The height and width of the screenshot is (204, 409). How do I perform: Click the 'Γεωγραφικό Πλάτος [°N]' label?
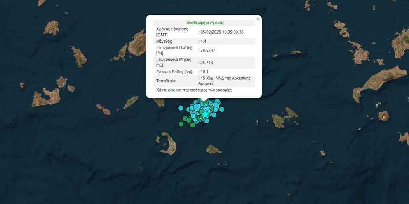(174, 51)
